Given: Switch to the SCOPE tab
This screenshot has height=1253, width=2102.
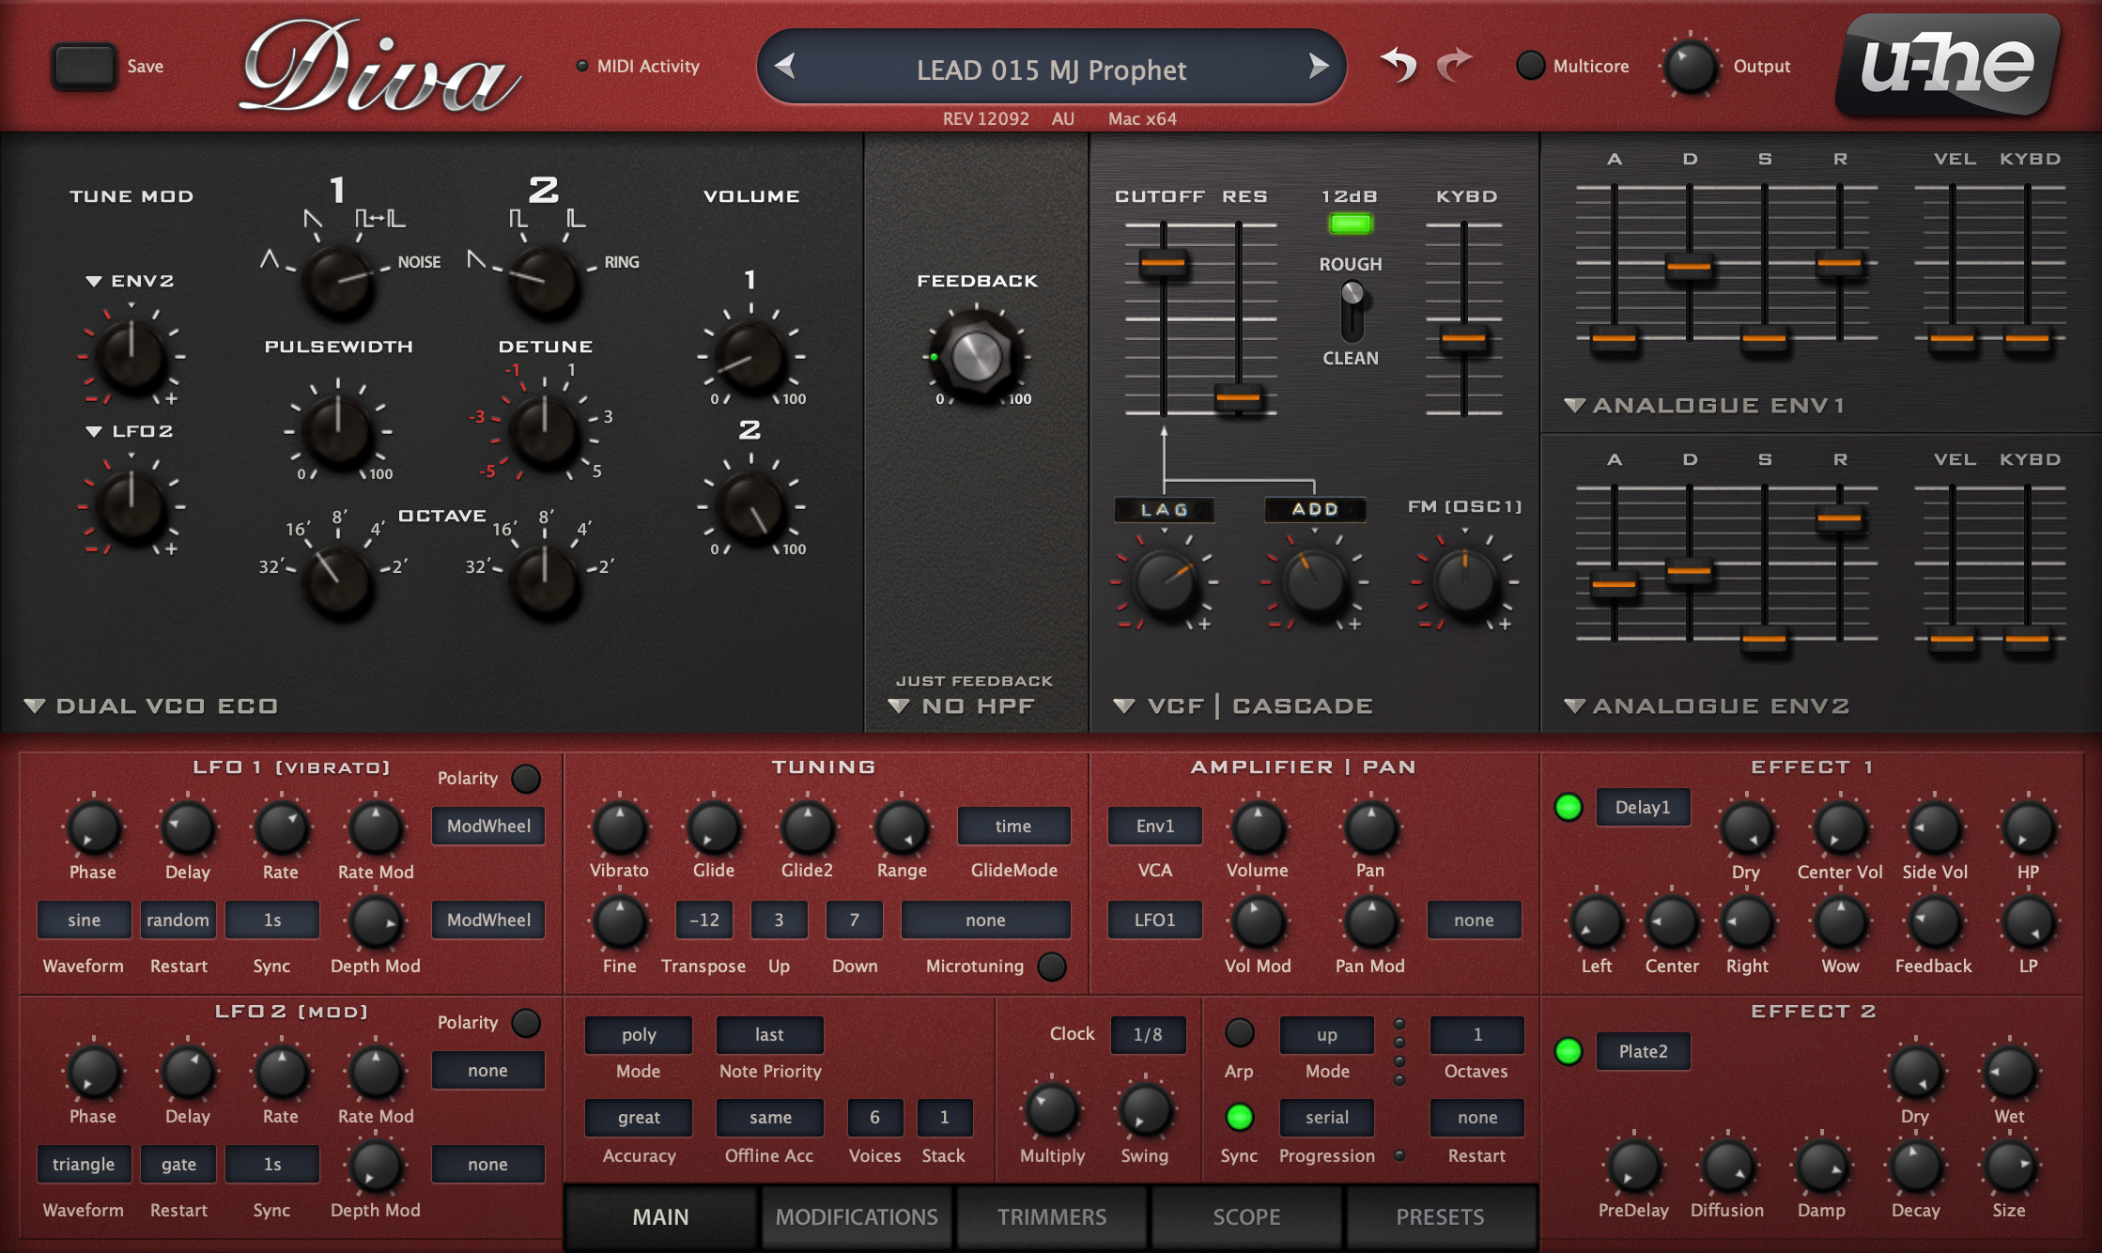Looking at the screenshot, I should 1246,1216.
